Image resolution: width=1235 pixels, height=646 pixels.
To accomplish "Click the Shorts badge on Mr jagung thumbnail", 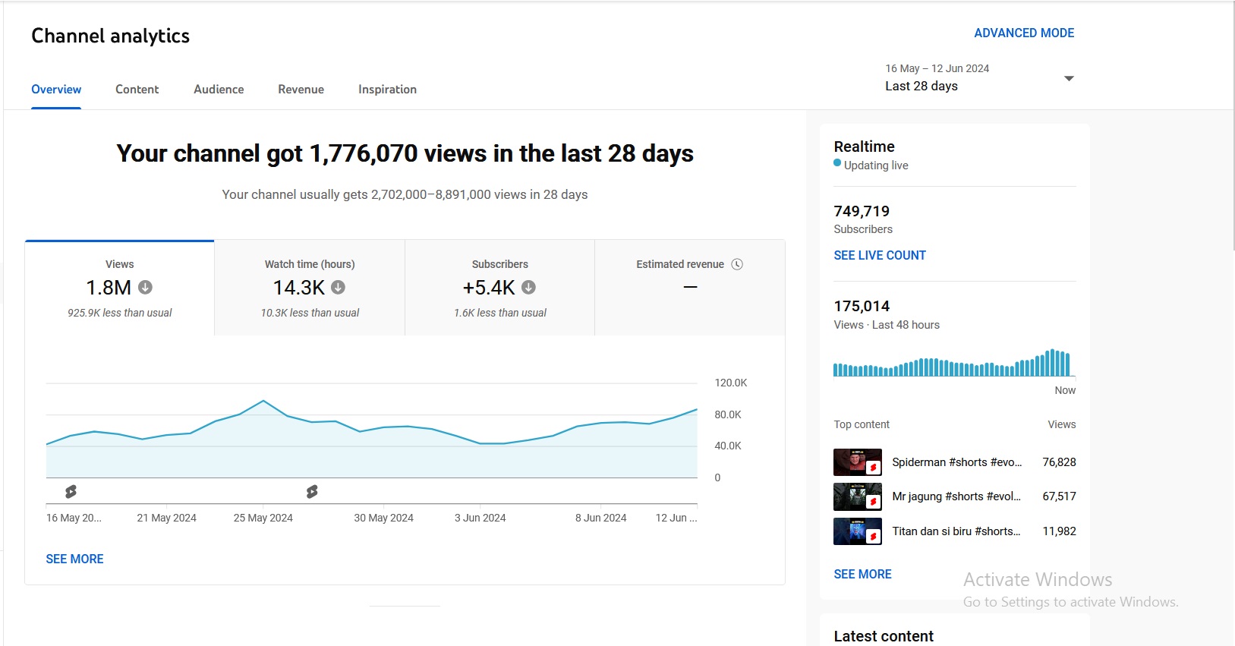I will pos(873,502).
